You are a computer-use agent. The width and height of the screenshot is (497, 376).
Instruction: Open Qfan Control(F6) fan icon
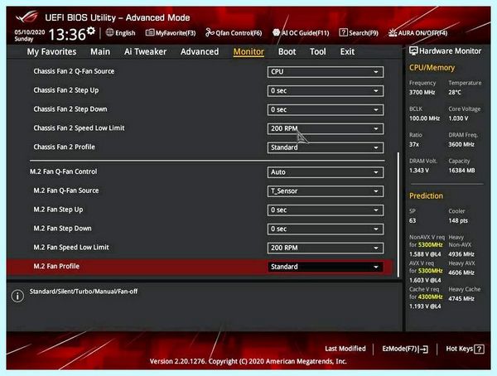[210, 32]
